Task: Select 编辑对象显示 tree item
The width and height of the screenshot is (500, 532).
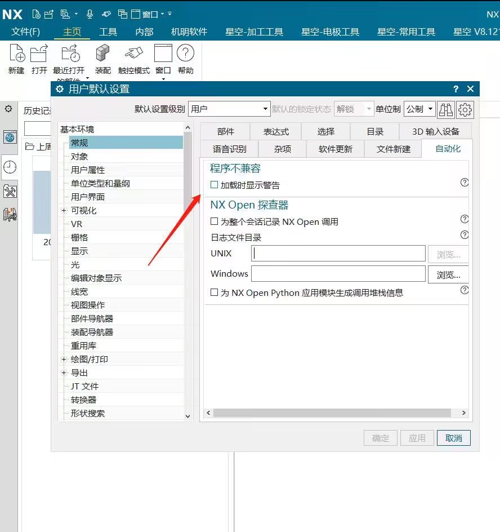Action: (x=96, y=278)
